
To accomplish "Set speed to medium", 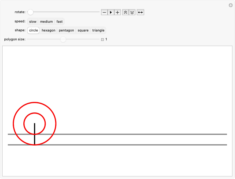I will pos(46,21).
